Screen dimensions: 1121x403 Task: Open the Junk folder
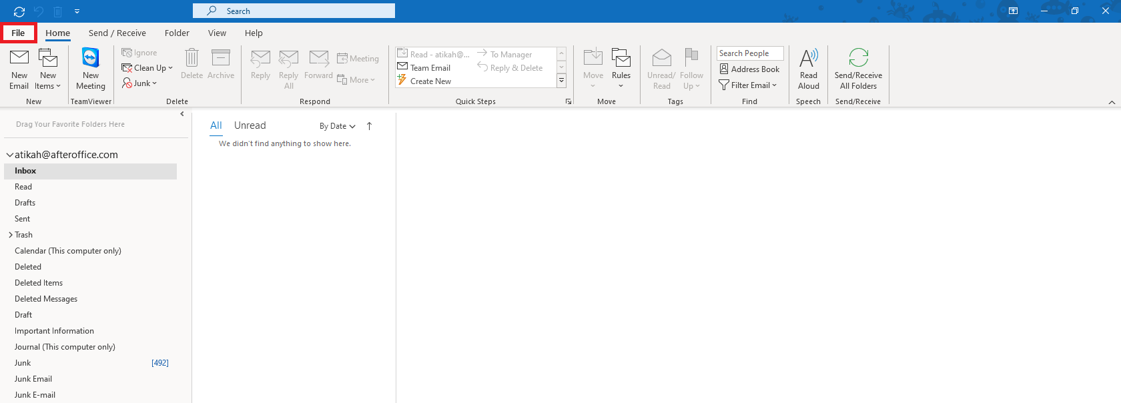(x=23, y=363)
